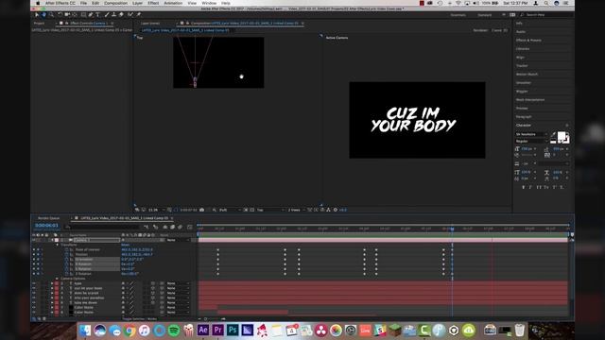Toggle Point of Interest stopwatch

pyautogui.click(x=67, y=249)
